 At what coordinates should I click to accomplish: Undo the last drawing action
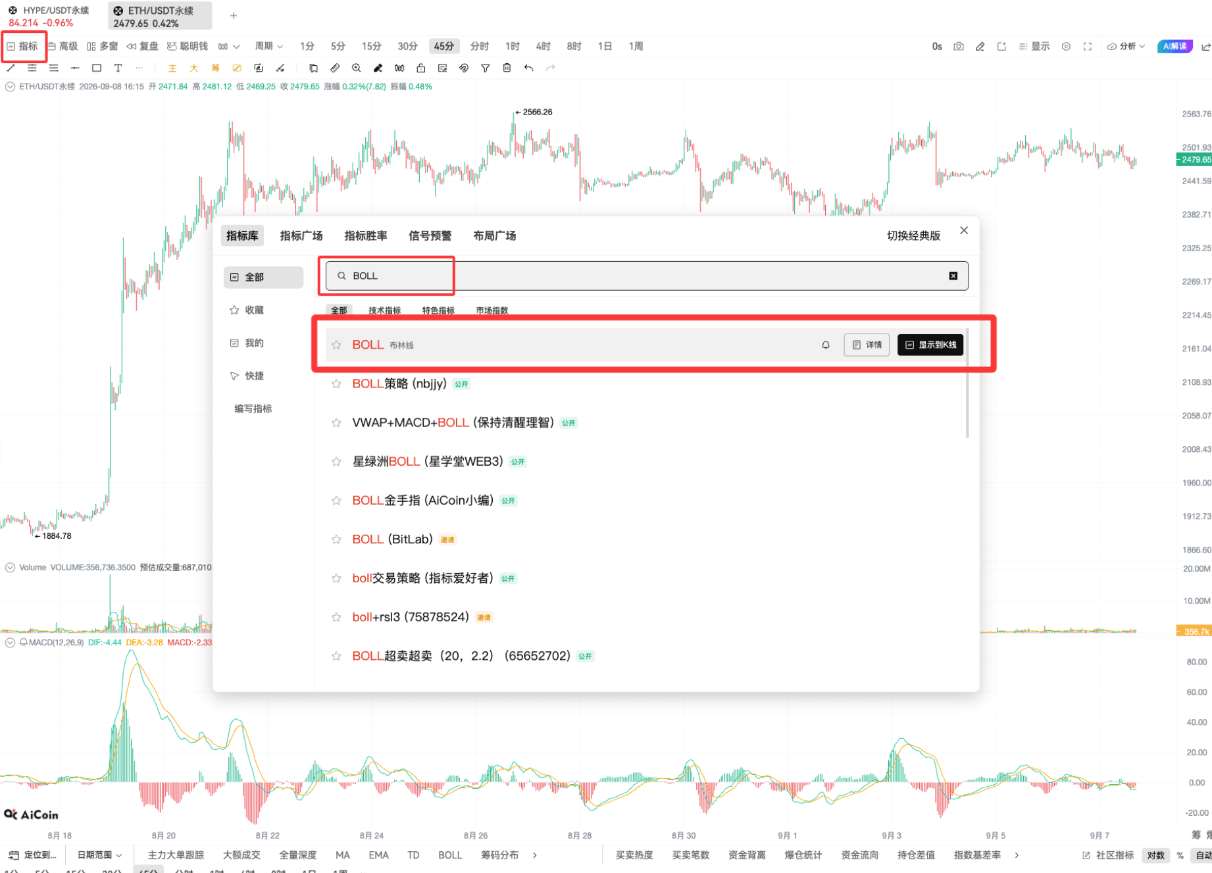click(x=528, y=68)
